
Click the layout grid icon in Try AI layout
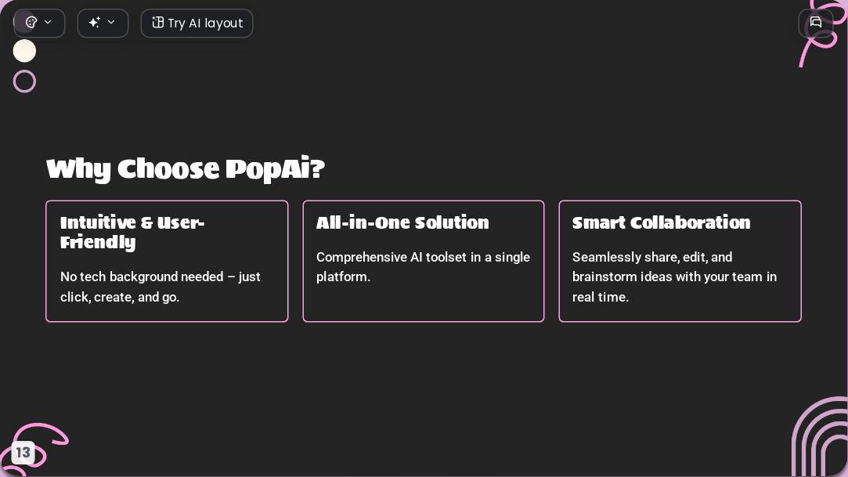click(x=157, y=22)
